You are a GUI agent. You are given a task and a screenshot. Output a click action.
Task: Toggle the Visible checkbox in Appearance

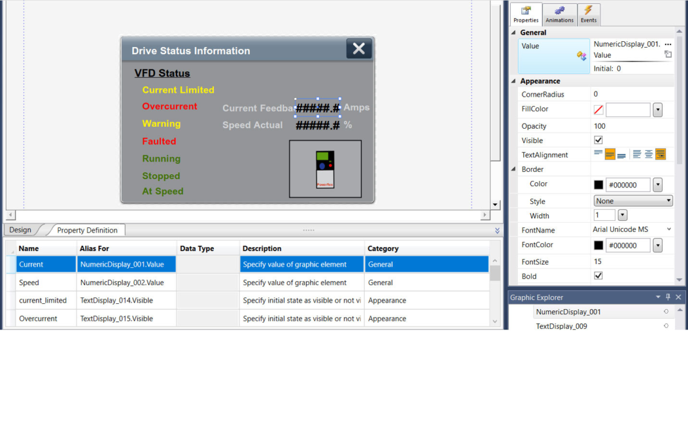point(598,140)
